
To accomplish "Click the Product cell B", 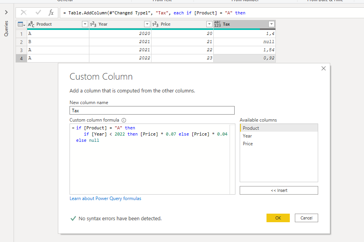I will click(x=58, y=42).
